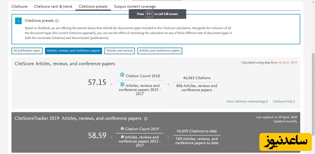Choose Articles, reviews, and conference papers preset
This screenshot has width=315, height=154.
(73, 51)
